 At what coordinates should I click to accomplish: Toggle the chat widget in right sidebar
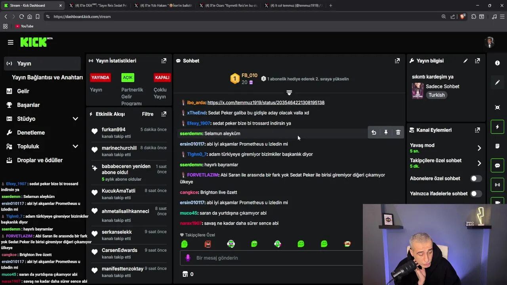[x=497, y=165]
